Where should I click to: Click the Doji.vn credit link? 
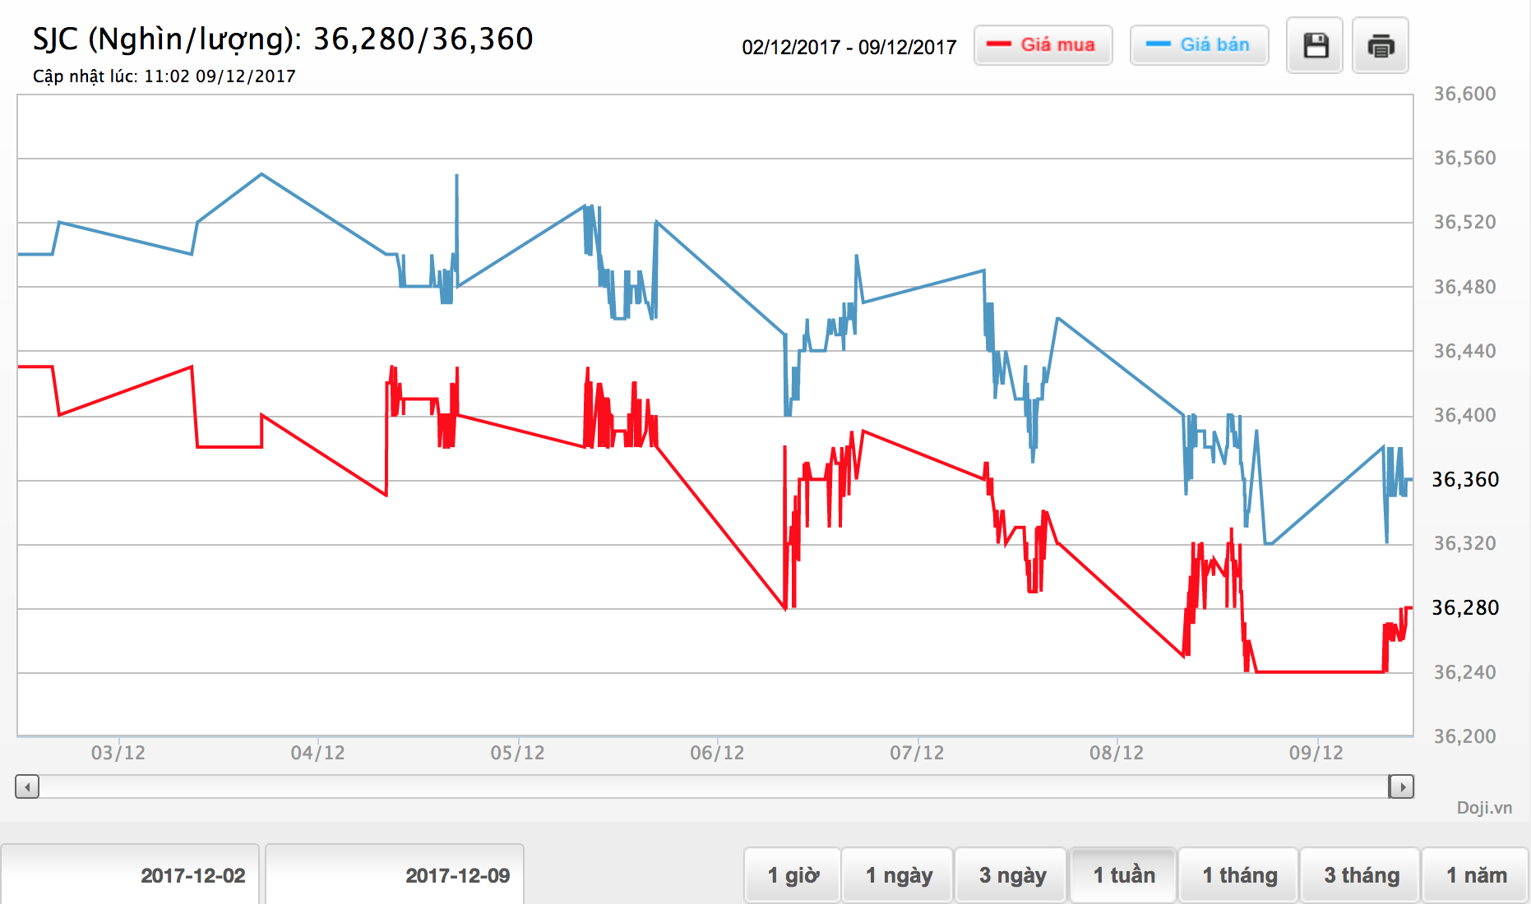[1484, 808]
